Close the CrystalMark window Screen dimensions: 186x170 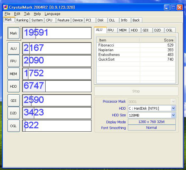(x=180, y=8)
